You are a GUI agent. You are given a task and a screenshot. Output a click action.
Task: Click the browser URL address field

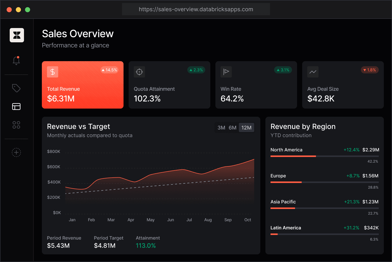click(x=196, y=9)
